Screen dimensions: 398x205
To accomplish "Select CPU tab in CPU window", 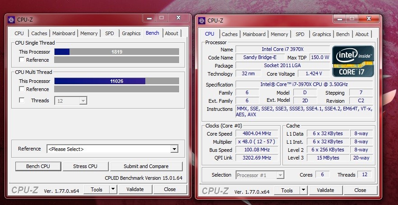I will pos(210,34).
